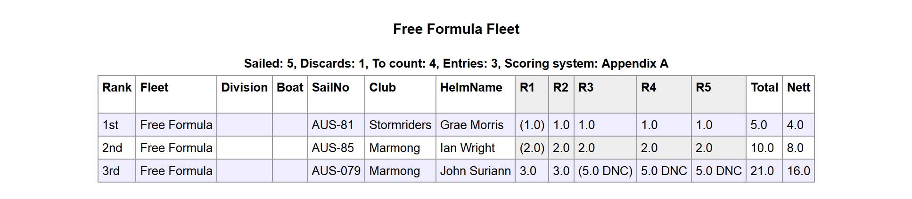Select the R5 column header
The image size is (912, 199).
(x=703, y=88)
